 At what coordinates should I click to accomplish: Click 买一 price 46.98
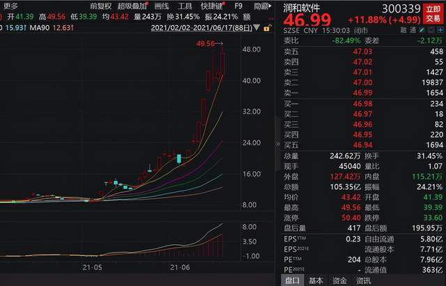coord(362,104)
